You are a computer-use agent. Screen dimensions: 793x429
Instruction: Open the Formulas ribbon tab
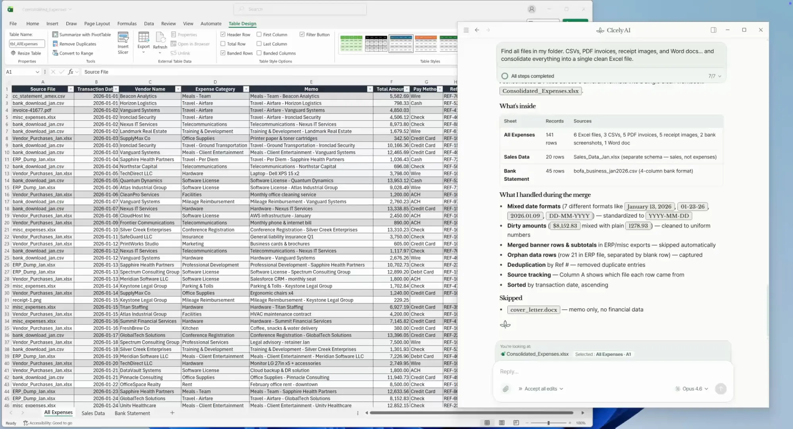(x=127, y=23)
